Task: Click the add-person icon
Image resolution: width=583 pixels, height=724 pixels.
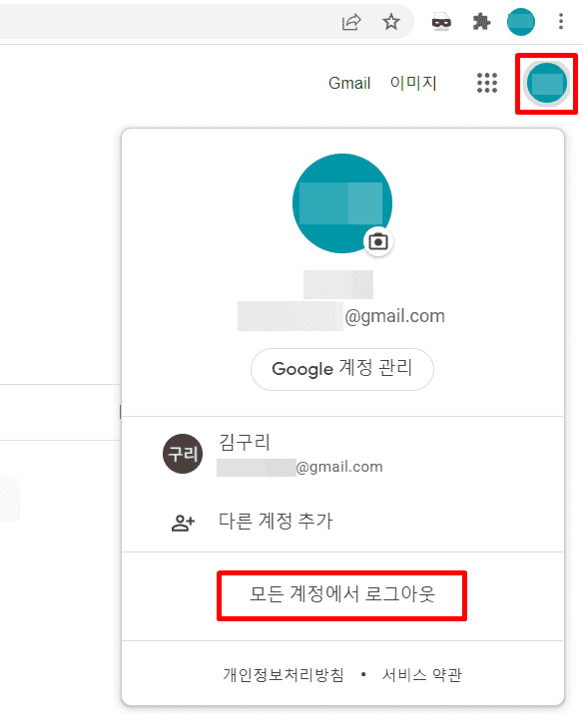Action: [x=183, y=523]
